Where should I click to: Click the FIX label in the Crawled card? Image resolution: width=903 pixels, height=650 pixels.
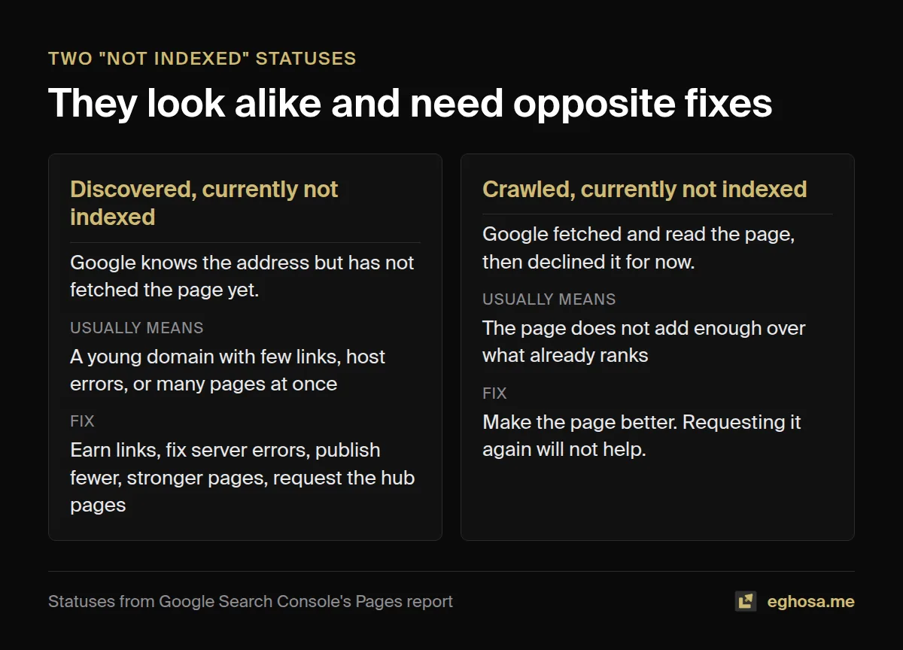[x=494, y=393]
